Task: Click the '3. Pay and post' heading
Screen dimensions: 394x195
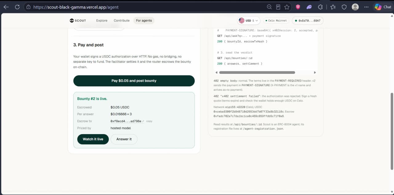Action: coord(88,45)
